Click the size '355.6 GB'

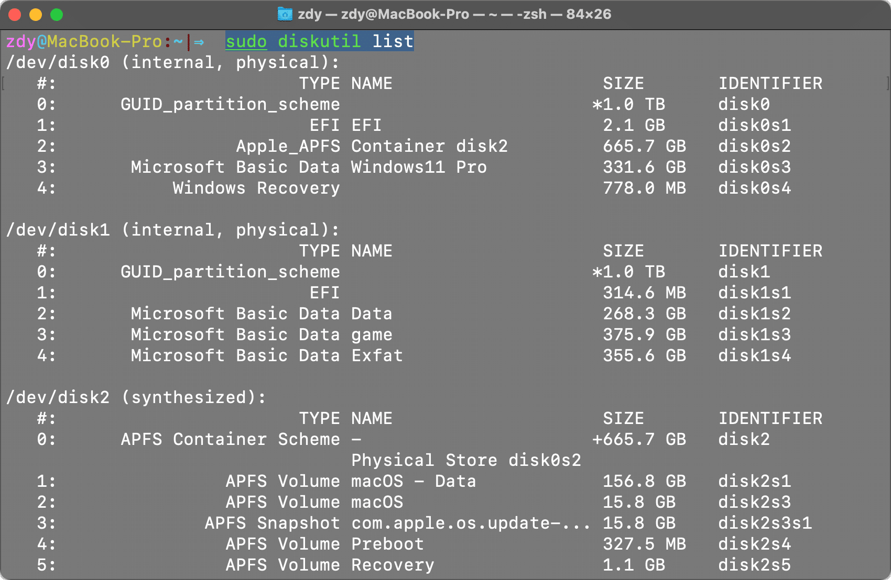pos(645,356)
